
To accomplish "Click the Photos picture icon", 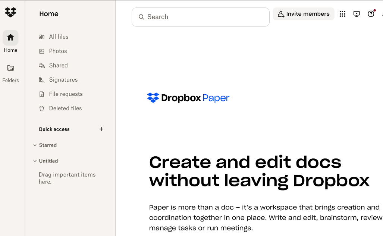I will pyautogui.click(x=42, y=51).
